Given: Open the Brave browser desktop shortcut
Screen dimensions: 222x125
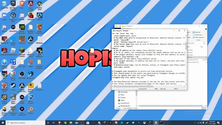Looking at the screenshot, I should tap(22, 5).
